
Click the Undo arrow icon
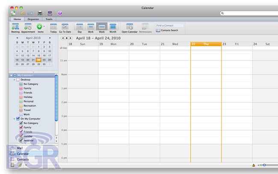tap(23, 13)
